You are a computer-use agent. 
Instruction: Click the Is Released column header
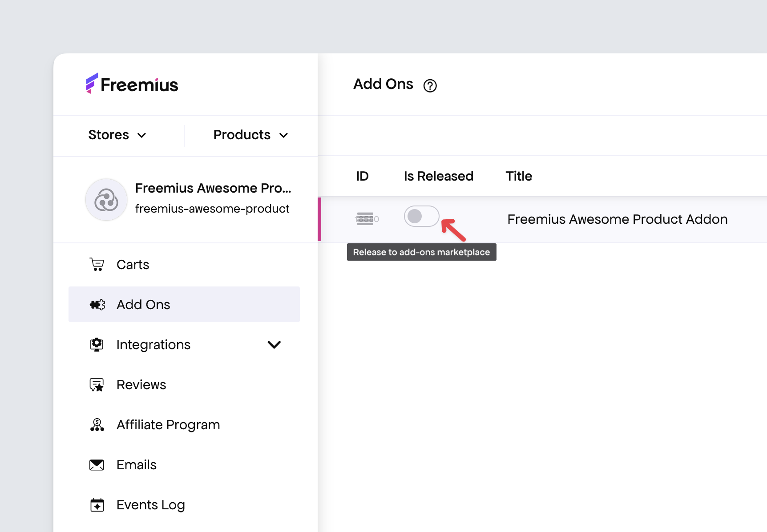point(439,176)
